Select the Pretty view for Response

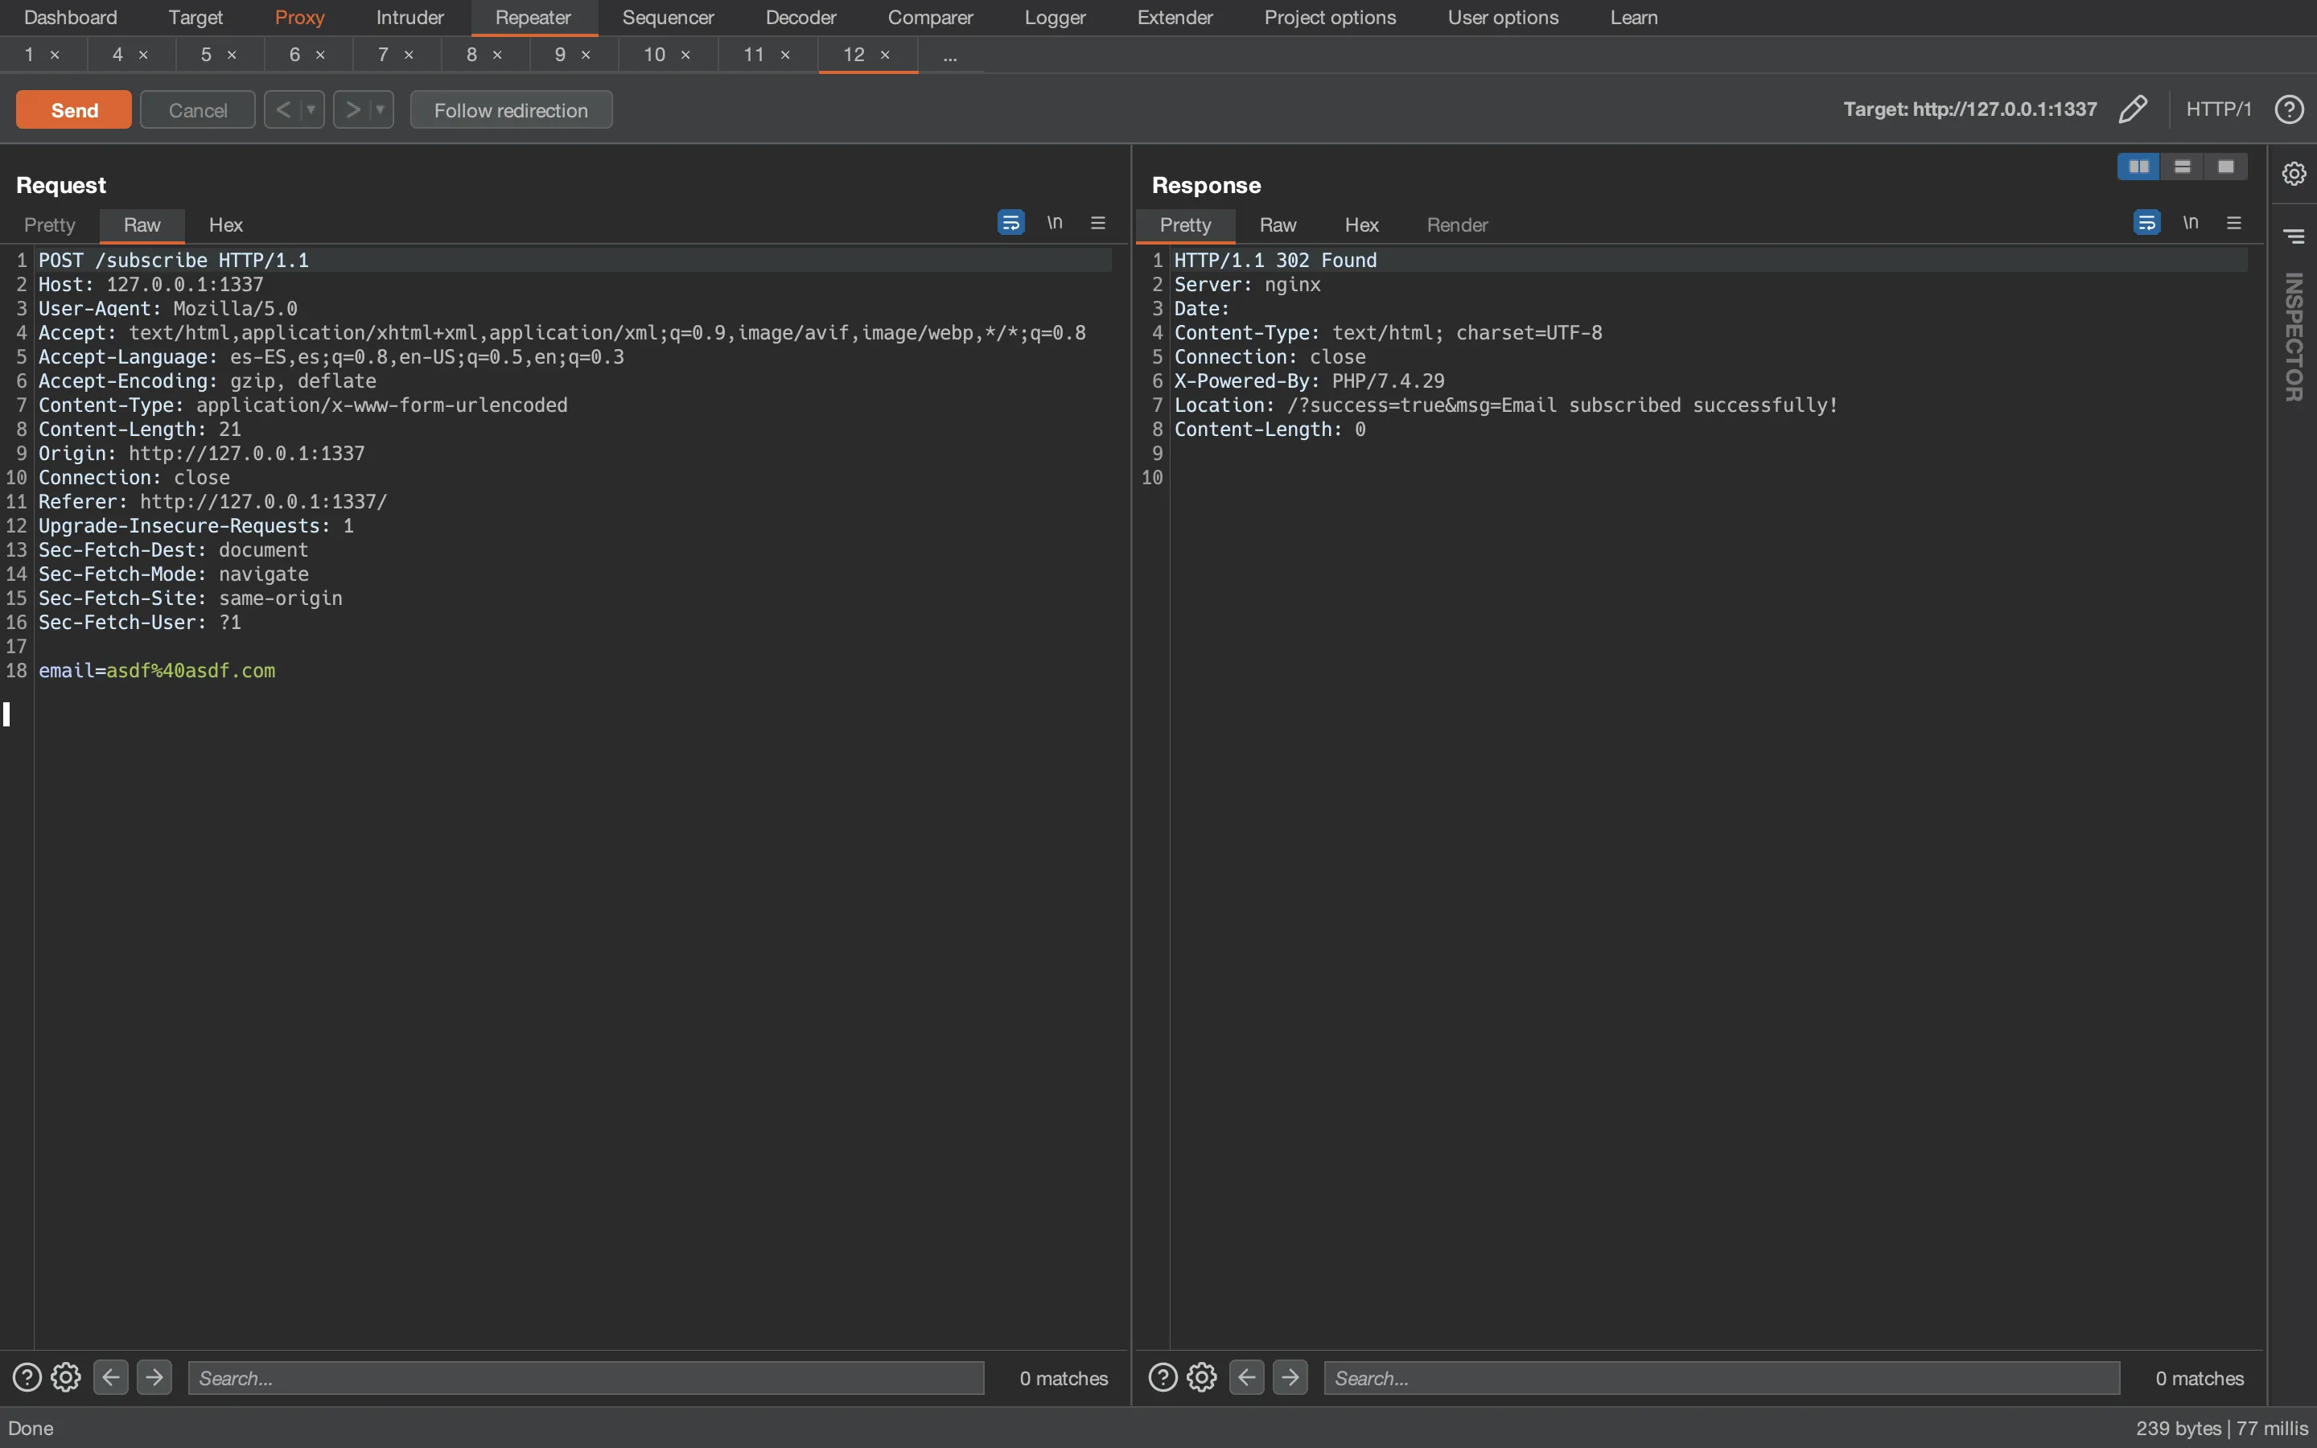[1184, 222]
